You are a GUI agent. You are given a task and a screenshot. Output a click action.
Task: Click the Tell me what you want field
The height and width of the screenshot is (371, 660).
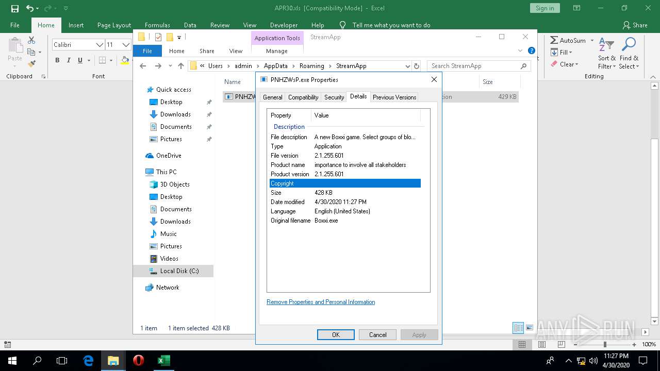coord(391,25)
